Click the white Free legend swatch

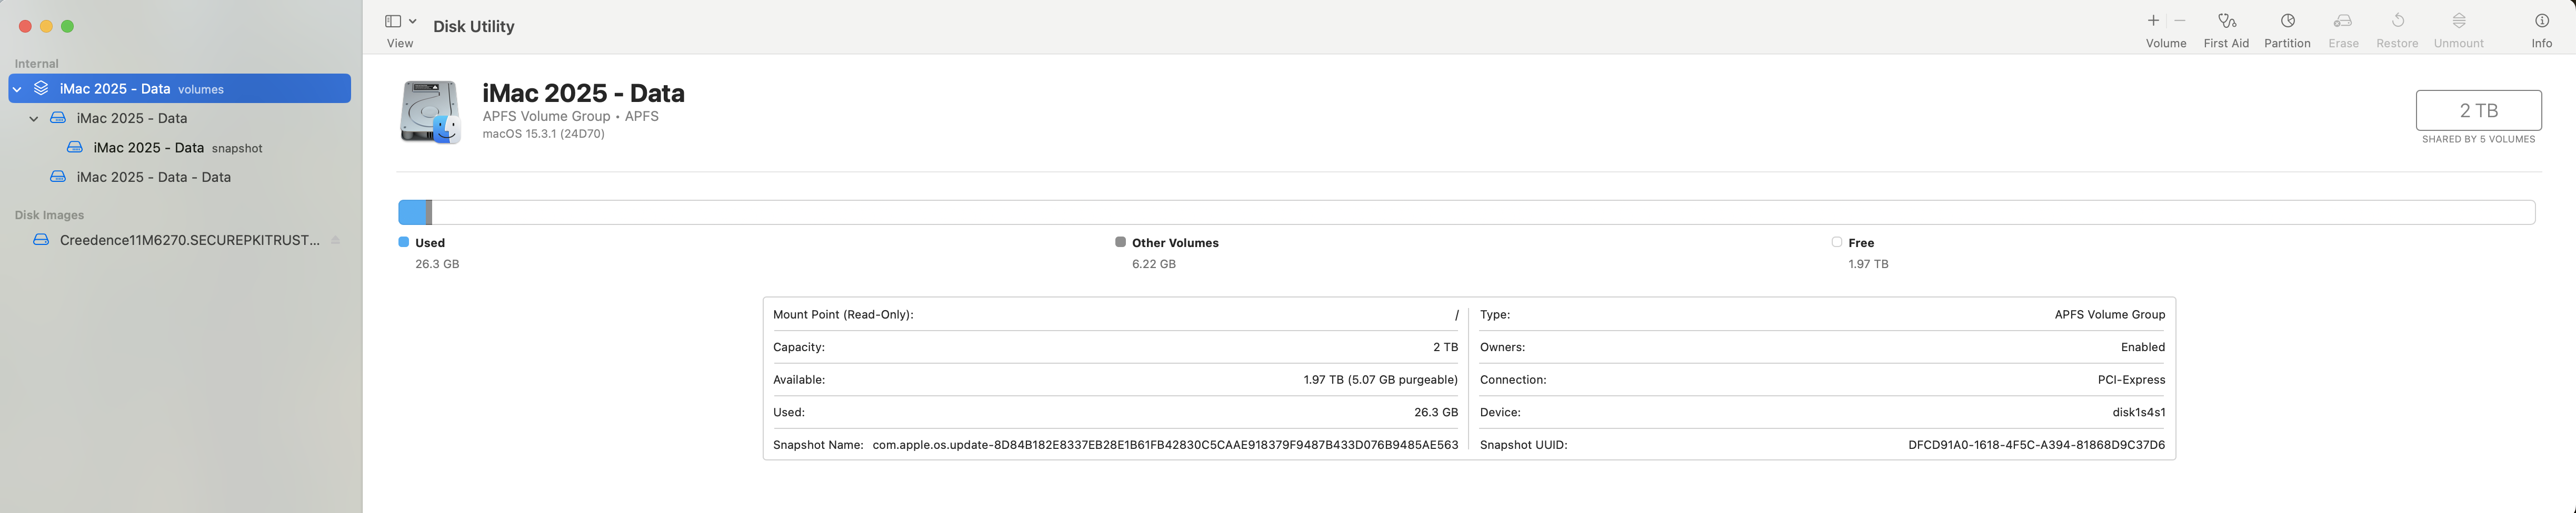pos(1837,242)
